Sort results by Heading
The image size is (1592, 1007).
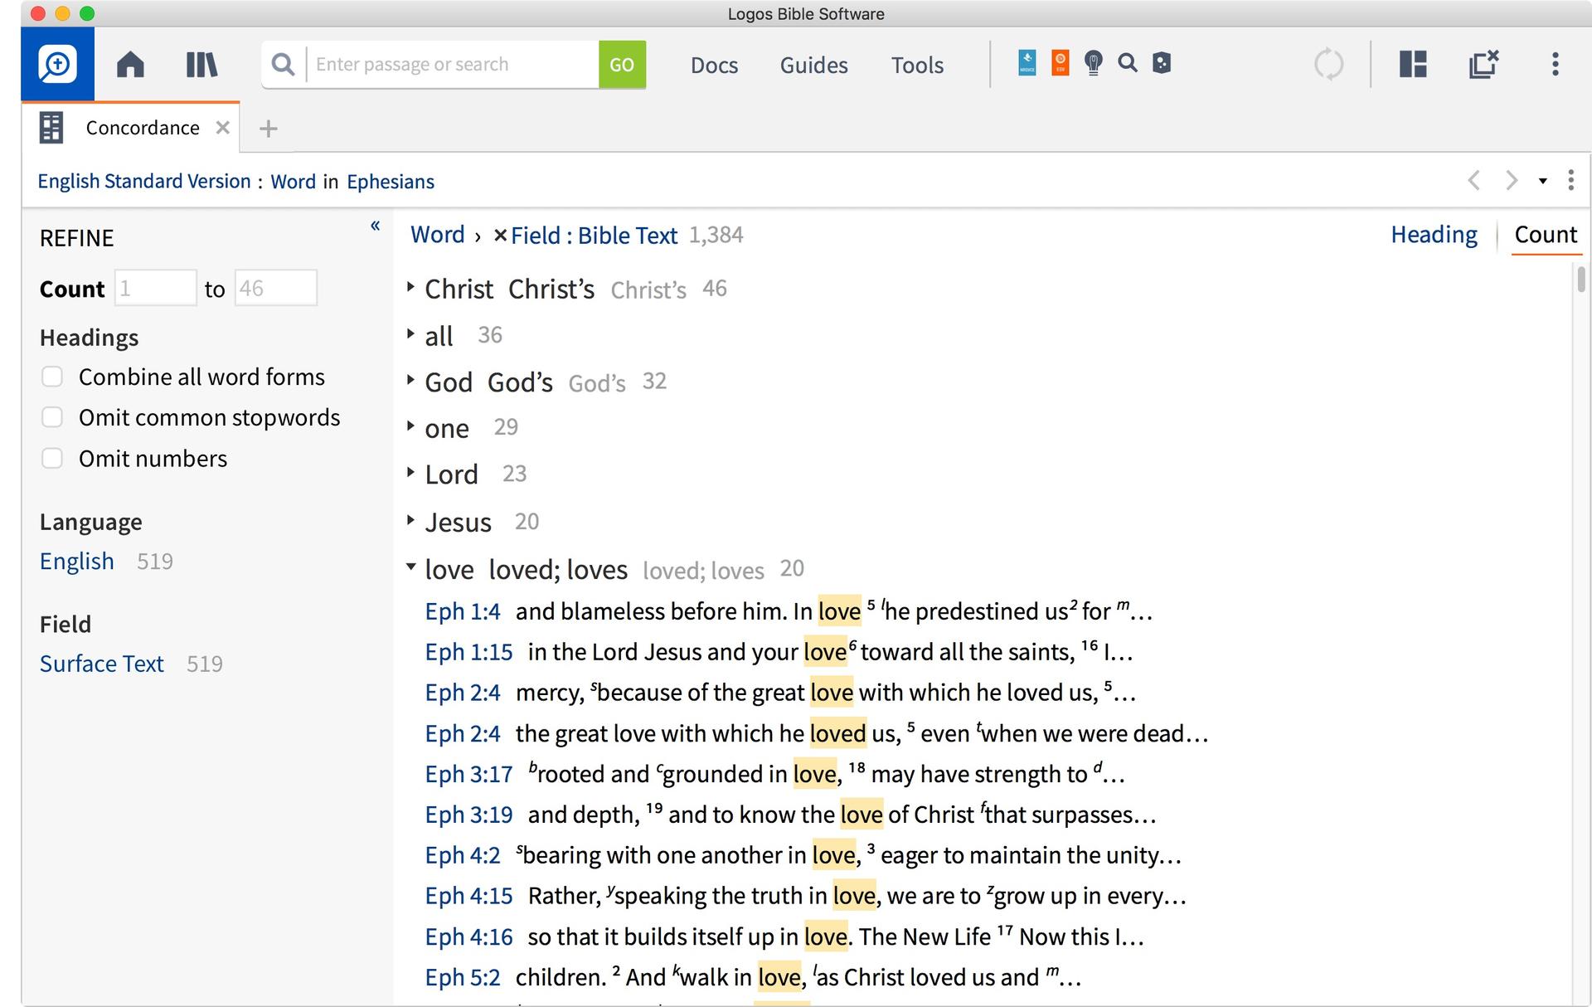[1434, 235]
